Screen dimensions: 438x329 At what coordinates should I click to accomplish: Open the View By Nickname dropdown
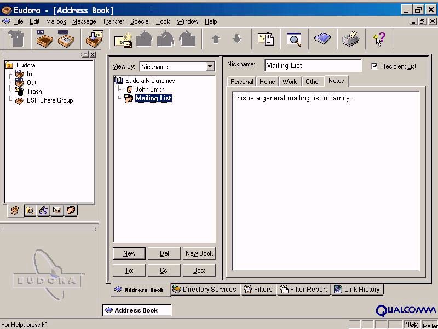(x=210, y=66)
